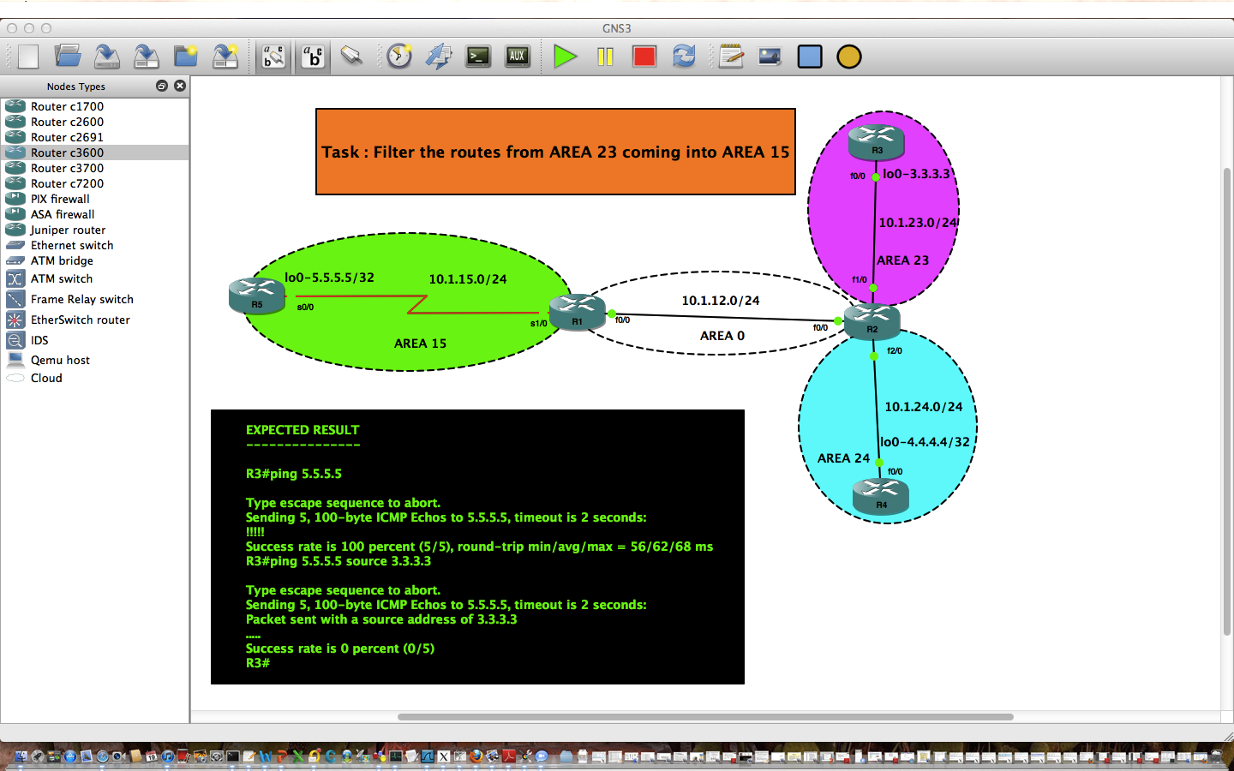Screen dimensions: 1234x771
Task: Insert a picture into the topology
Action: (x=770, y=57)
